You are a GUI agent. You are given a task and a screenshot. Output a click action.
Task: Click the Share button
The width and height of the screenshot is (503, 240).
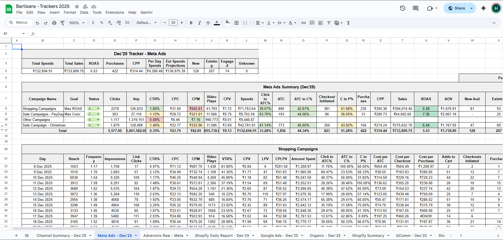click(457, 8)
